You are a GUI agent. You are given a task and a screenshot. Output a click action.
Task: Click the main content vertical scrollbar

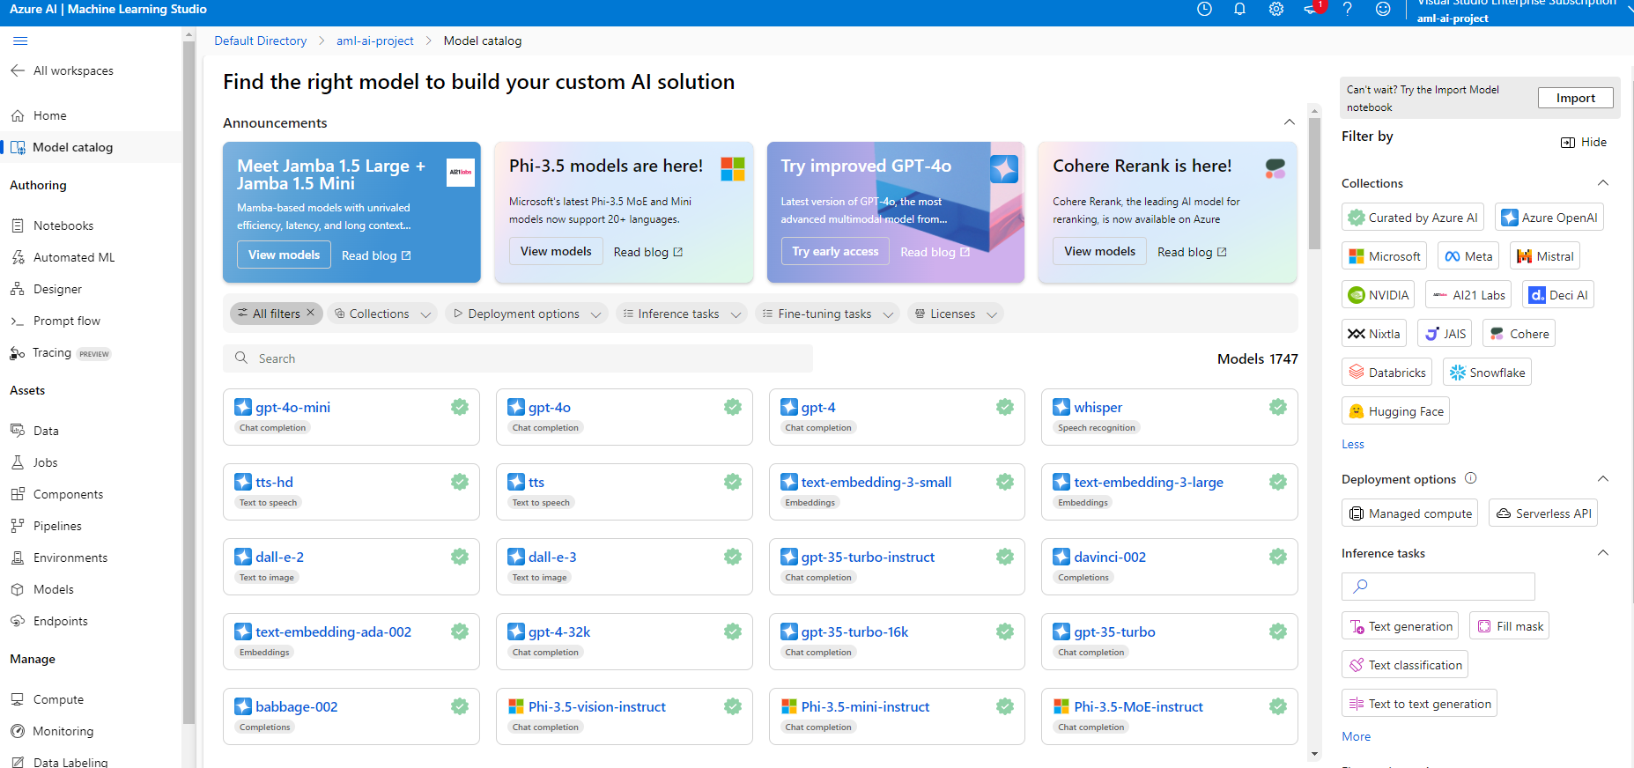1314,185
